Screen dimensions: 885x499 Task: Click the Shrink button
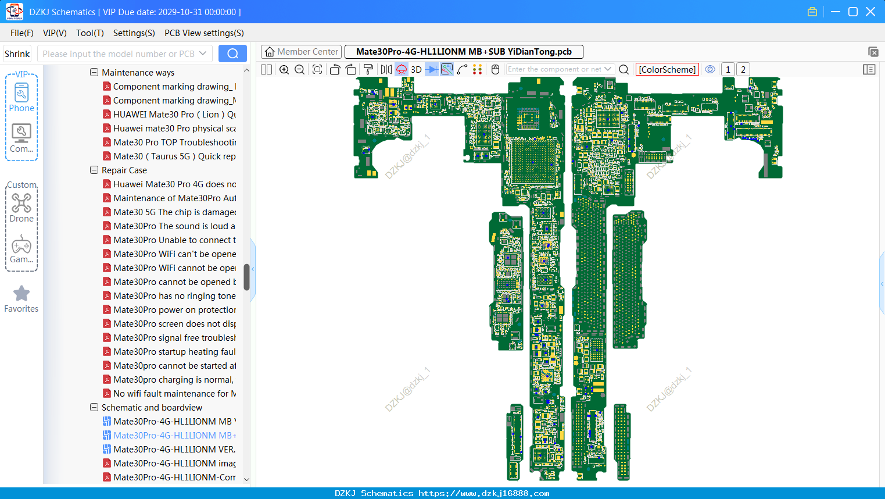tap(17, 54)
